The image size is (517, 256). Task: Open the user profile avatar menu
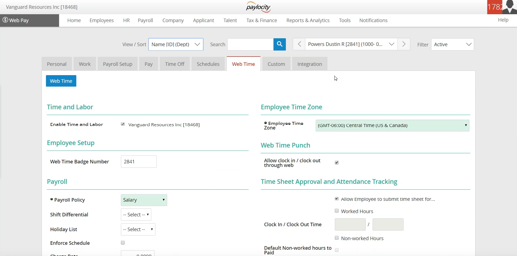tap(509, 7)
